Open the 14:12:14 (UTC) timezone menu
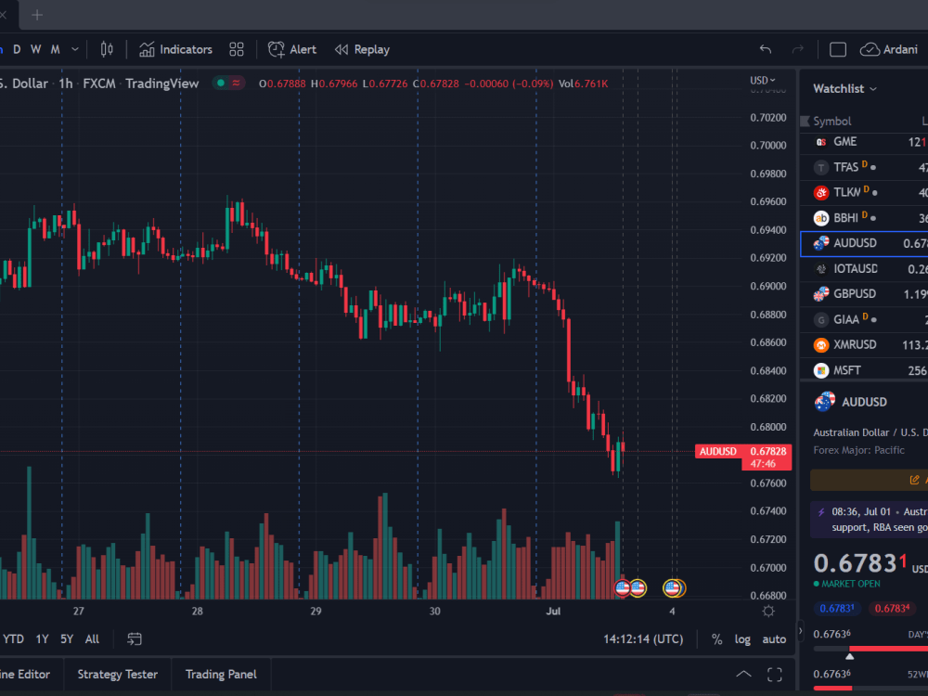 coord(643,639)
